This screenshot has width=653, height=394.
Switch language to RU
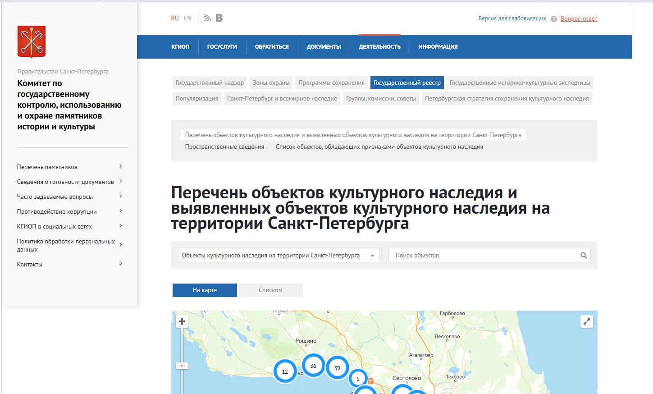(175, 18)
